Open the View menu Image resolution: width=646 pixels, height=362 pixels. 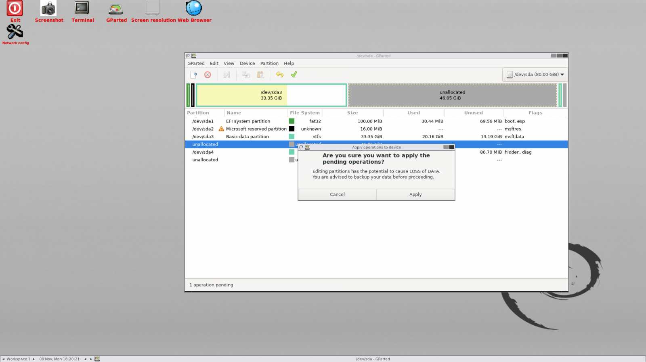(229, 63)
